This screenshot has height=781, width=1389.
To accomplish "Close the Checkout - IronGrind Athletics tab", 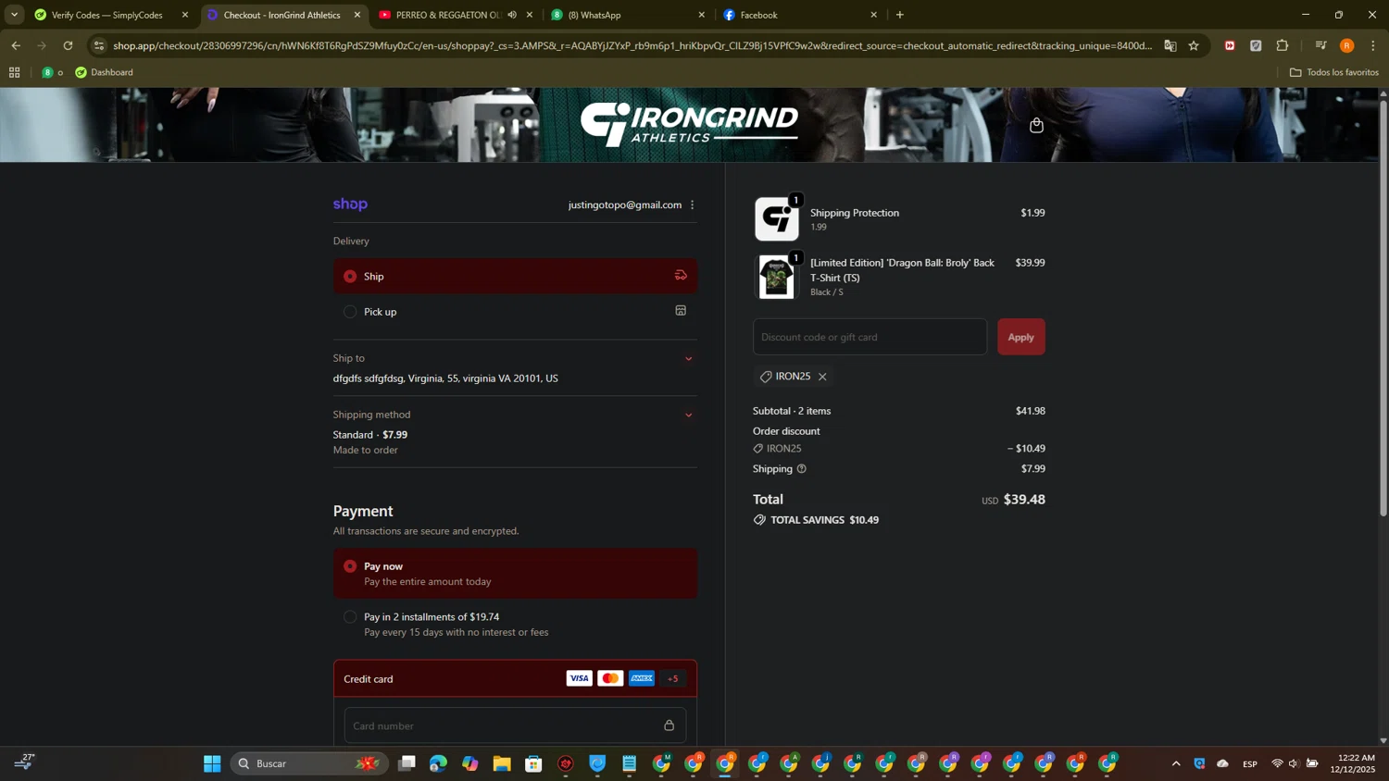I will coord(357,15).
